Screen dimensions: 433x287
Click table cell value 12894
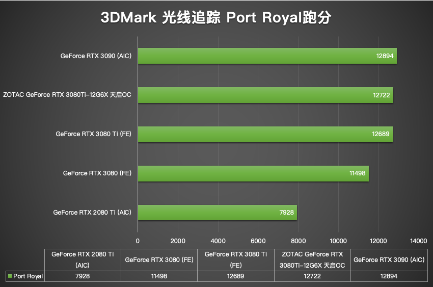(x=389, y=276)
